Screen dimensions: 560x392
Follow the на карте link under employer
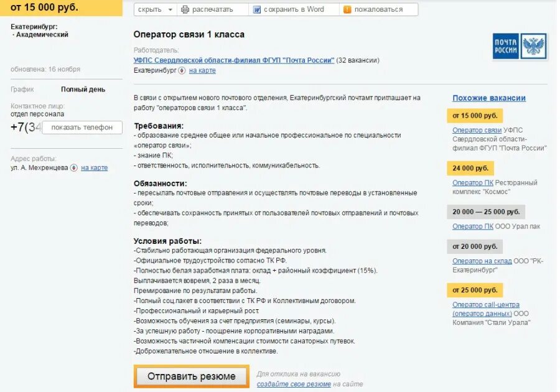(x=202, y=71)
